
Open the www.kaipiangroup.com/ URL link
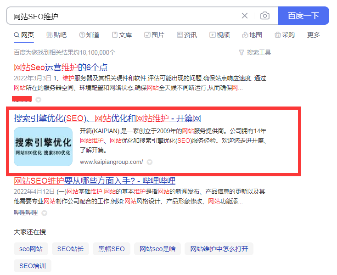pyautogui.click(x=111, y=162)
